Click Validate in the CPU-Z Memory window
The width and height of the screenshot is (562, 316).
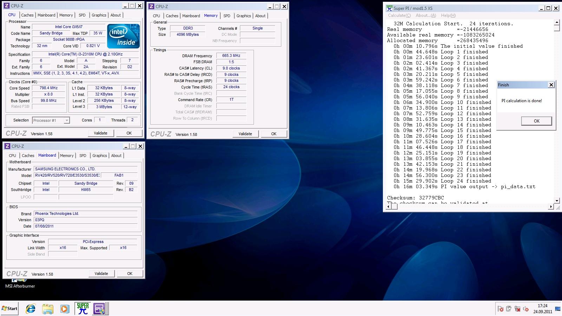pyautogui.click(x=245, y=134)
